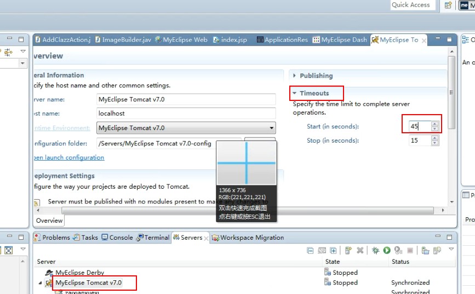Switch to the ImageBuilder.jav tab
475x294 pixels.
tap(123, 39)
